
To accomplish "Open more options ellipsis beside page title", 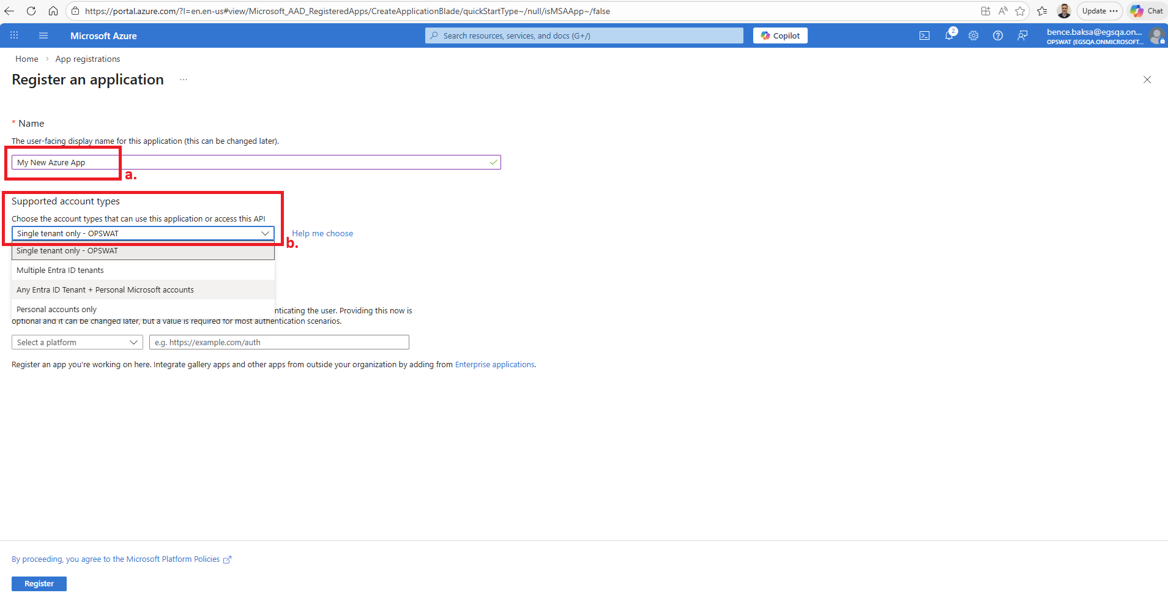I will click(184, 80).
